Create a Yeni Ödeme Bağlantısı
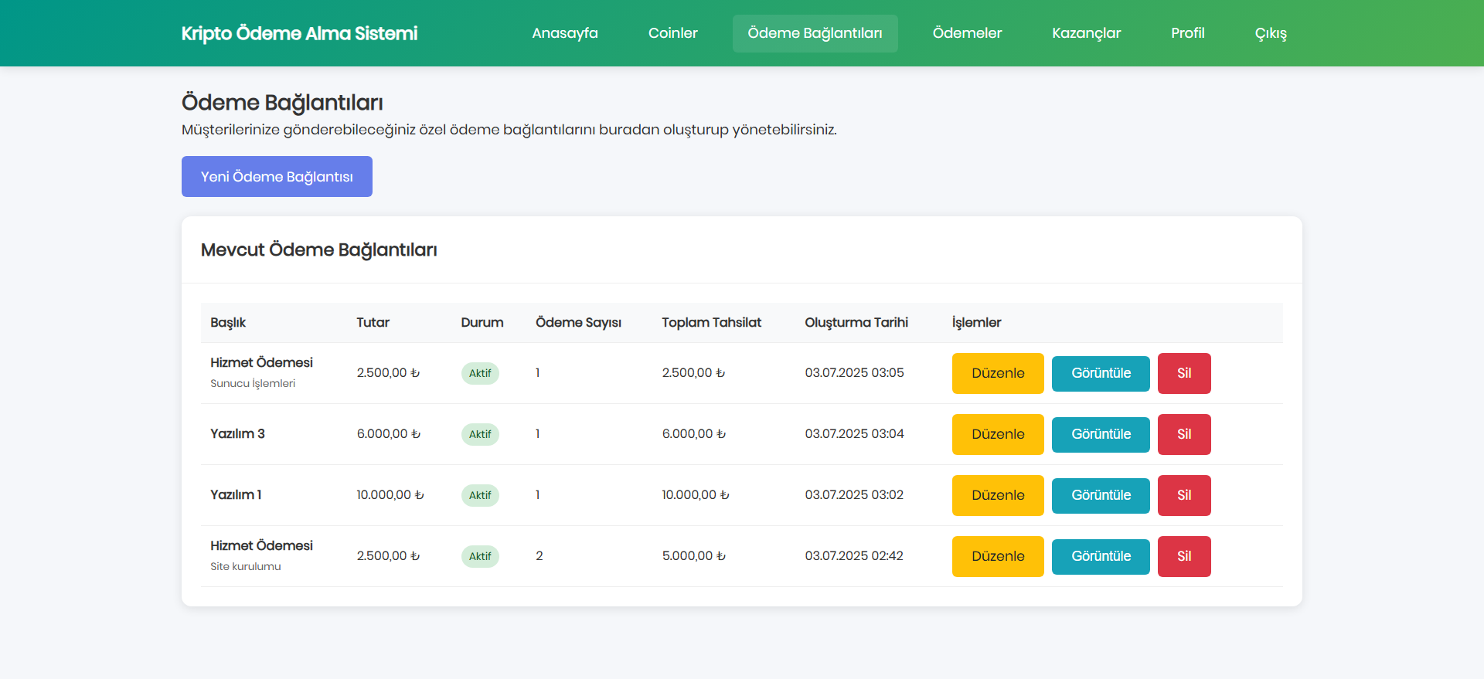1484x679 pixels. tap(277, 177)
